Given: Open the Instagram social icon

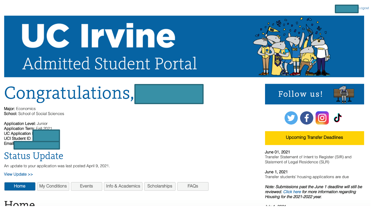Looking at the screenshot, I should coord(322,118).
